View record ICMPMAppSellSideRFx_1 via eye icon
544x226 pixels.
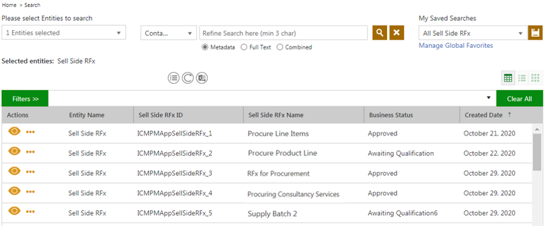click(15, 132)
